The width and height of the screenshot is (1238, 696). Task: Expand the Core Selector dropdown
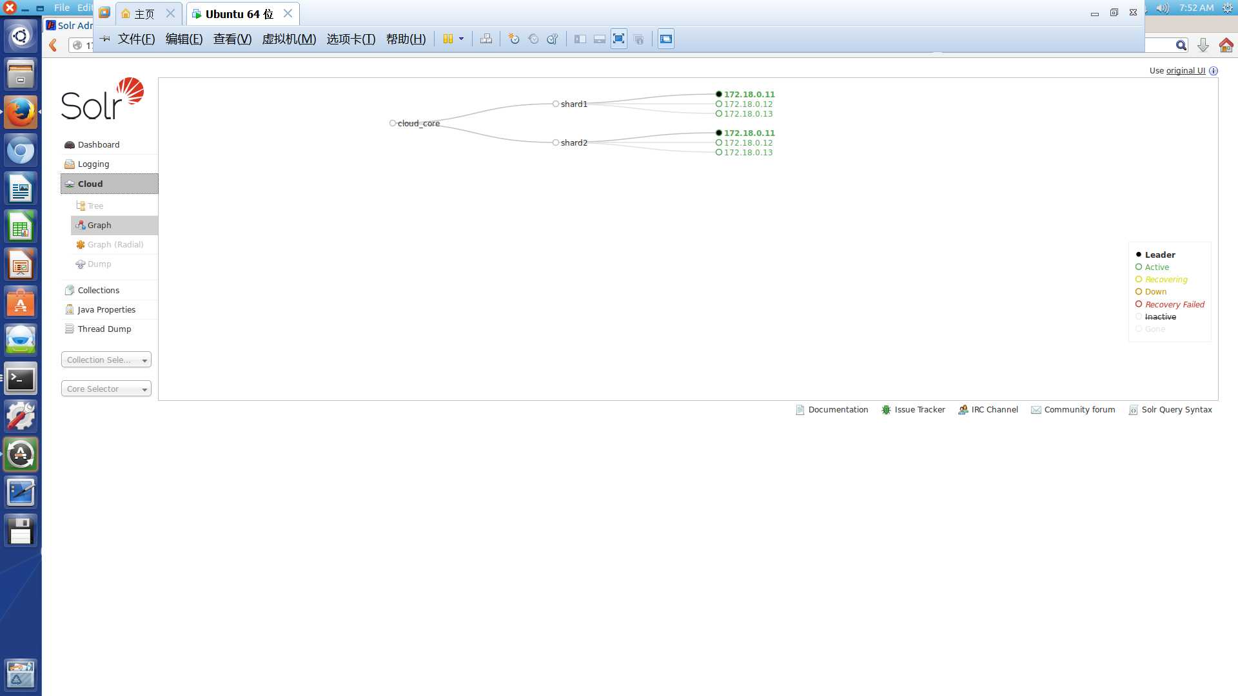pyautogui.click(x=106, y=389)
